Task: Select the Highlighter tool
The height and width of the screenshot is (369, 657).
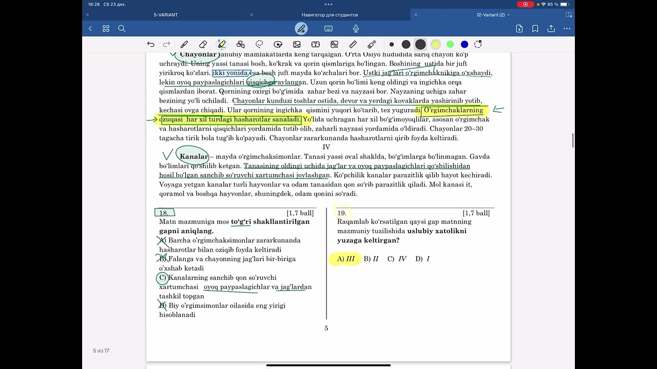Action: [x=222, y=44]
